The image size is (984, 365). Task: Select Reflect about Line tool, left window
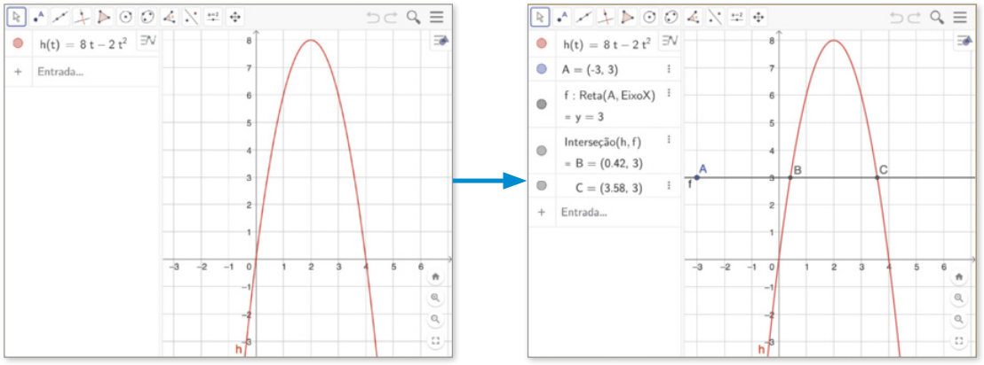(192, 18)
